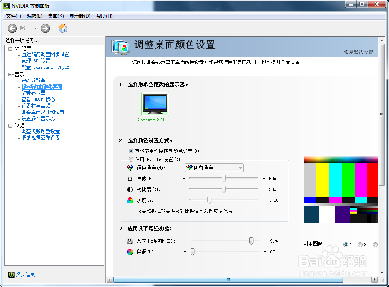
Task: Click the color channel RGB gems icon
Action: click(x=130, y=168)
